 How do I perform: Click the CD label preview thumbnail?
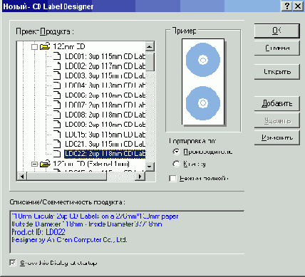pyautogui.click(x=203, y=82)
